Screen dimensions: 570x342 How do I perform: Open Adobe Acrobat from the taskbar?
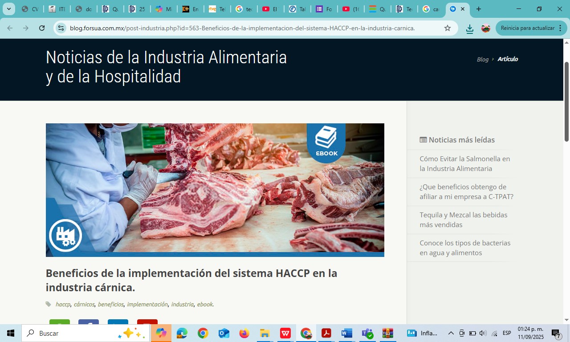326,333
